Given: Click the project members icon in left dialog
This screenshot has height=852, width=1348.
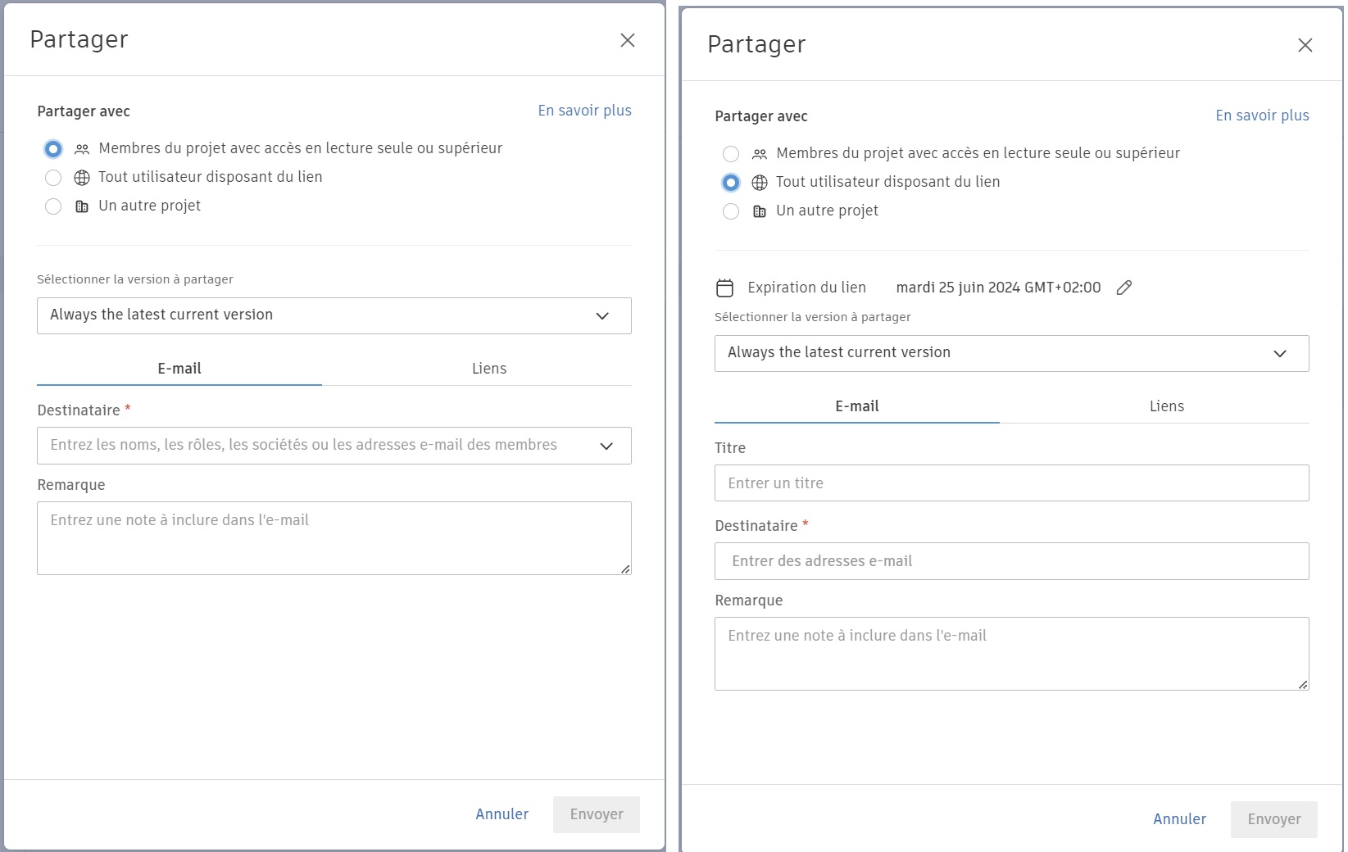Looking at the screenshot, I should 81,148.
